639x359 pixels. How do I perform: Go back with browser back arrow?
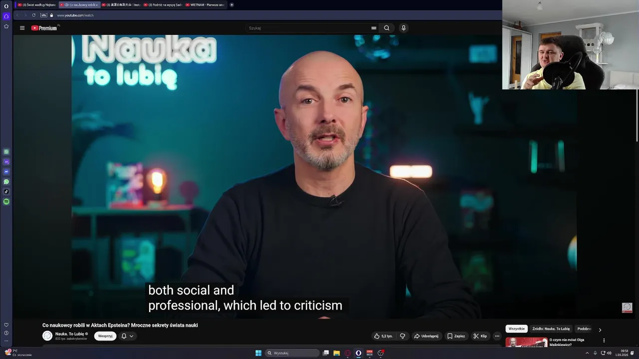(18, 15)
